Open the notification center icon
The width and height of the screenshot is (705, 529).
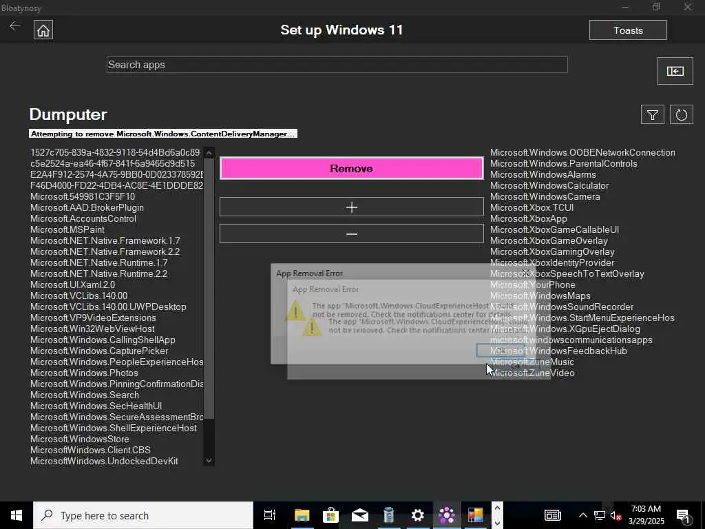coord(684,515)
